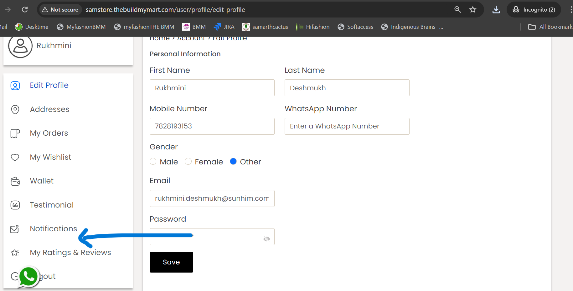573x291 pixels.
Task: Select the Other gender radio button
Action: tap(233, 162)
